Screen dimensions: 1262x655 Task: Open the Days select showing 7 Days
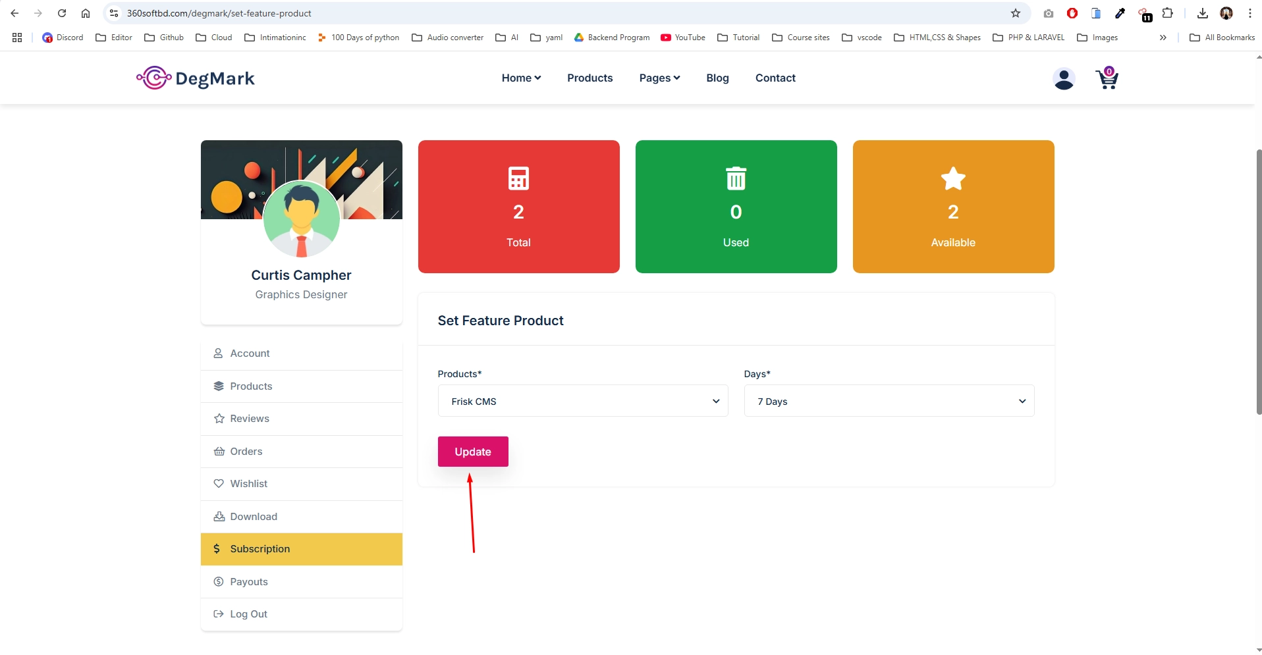coord(889,401)
